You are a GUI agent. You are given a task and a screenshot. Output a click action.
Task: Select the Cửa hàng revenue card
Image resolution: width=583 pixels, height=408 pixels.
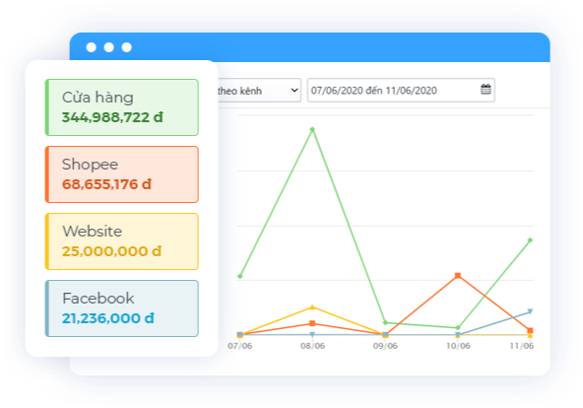(122, 107)
